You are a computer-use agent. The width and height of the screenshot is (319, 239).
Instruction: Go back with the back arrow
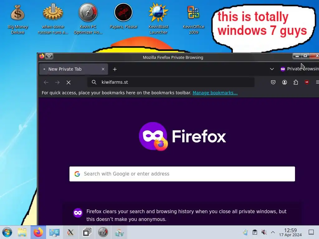coord(46,82)
